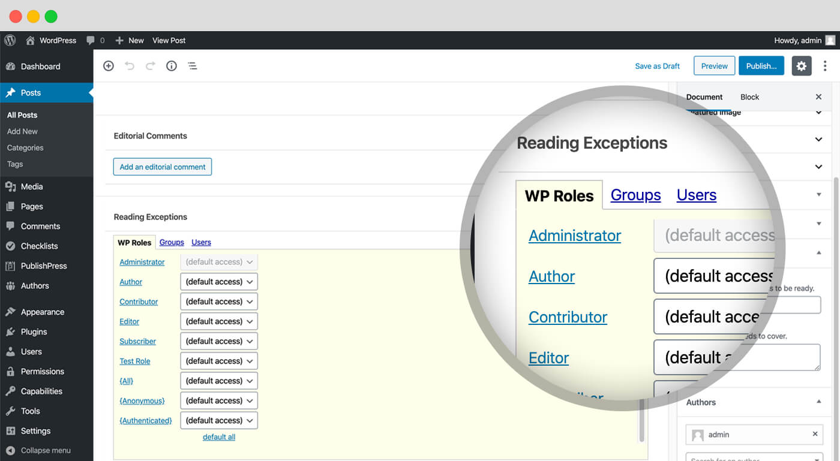Open Test Role access dropdown
The image size is (840, 461).
[x=219, y=361]
